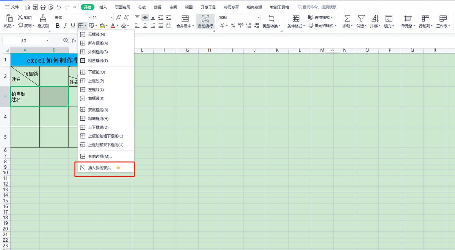Toggle bold formatting
This screenshot has height=250, width=455.
[58, 26]
